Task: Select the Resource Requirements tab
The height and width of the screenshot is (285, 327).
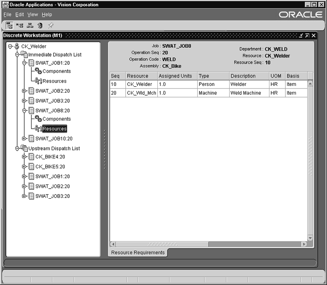Action: pos(138,253)
